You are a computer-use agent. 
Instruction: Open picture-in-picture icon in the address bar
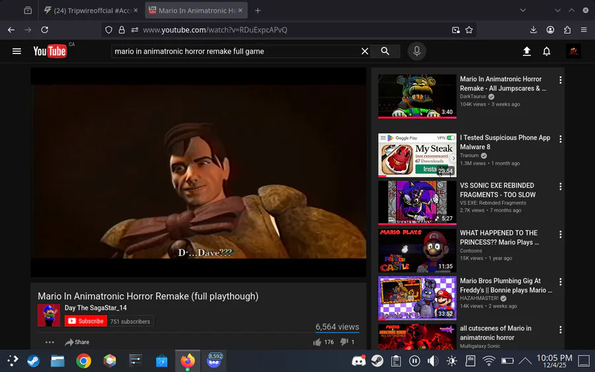click(x=456, y=30)
